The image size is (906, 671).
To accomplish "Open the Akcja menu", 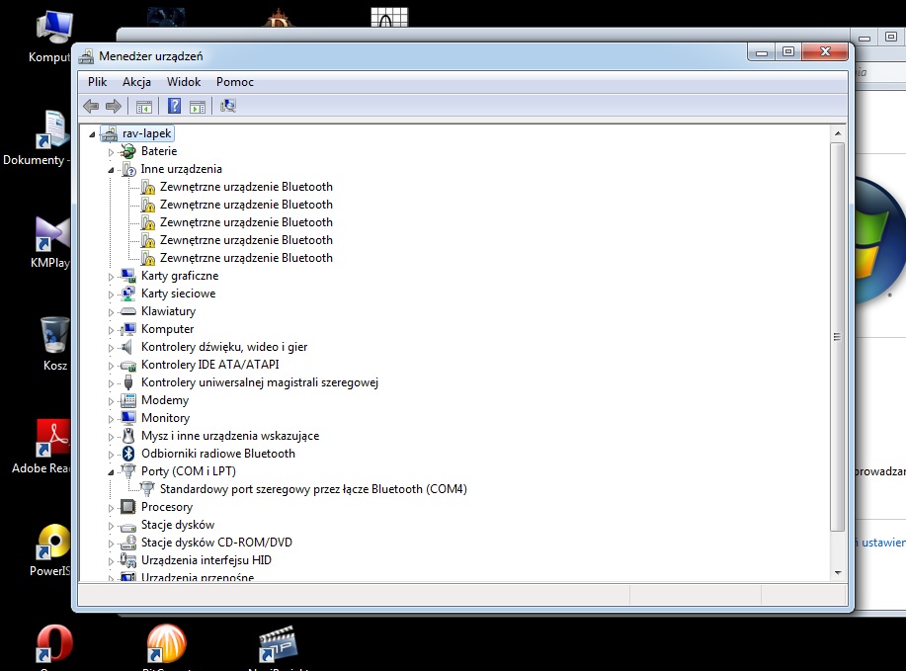I will click(x=136, y=82).
